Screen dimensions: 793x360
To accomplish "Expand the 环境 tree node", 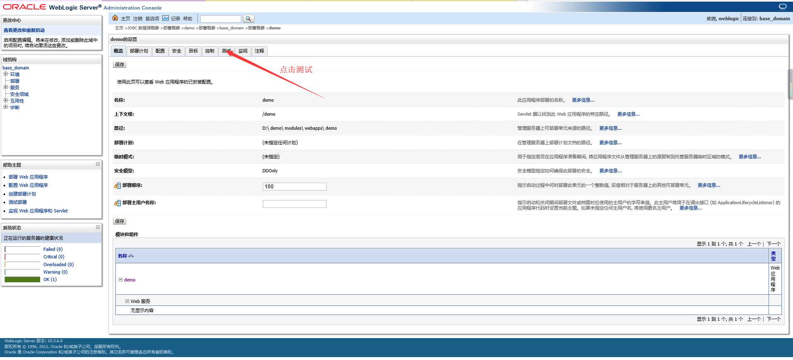I will point(6,74).
